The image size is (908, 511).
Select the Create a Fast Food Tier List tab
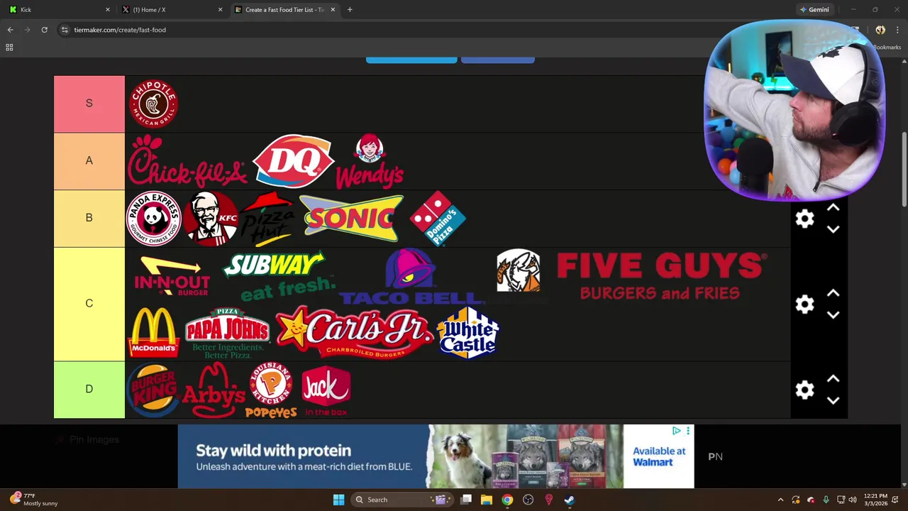[x=284, y=10]
